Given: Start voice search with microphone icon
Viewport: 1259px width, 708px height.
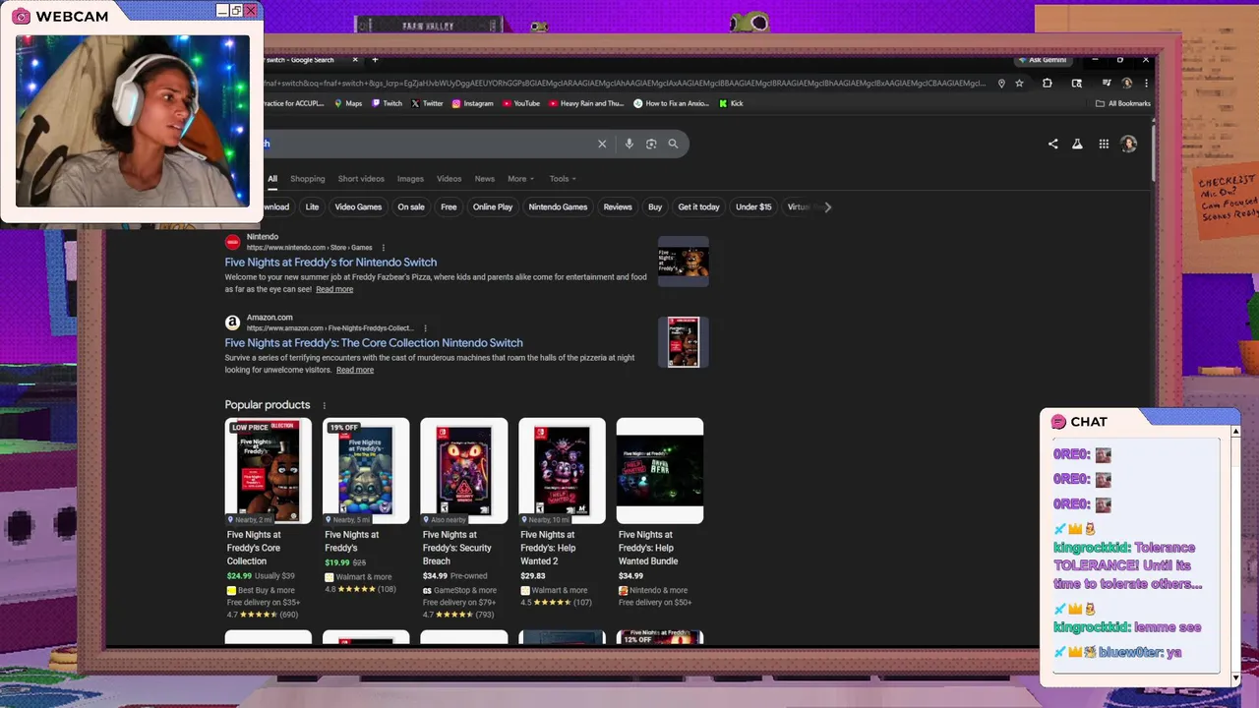Looking at the screenshot, I should point(629,144).
